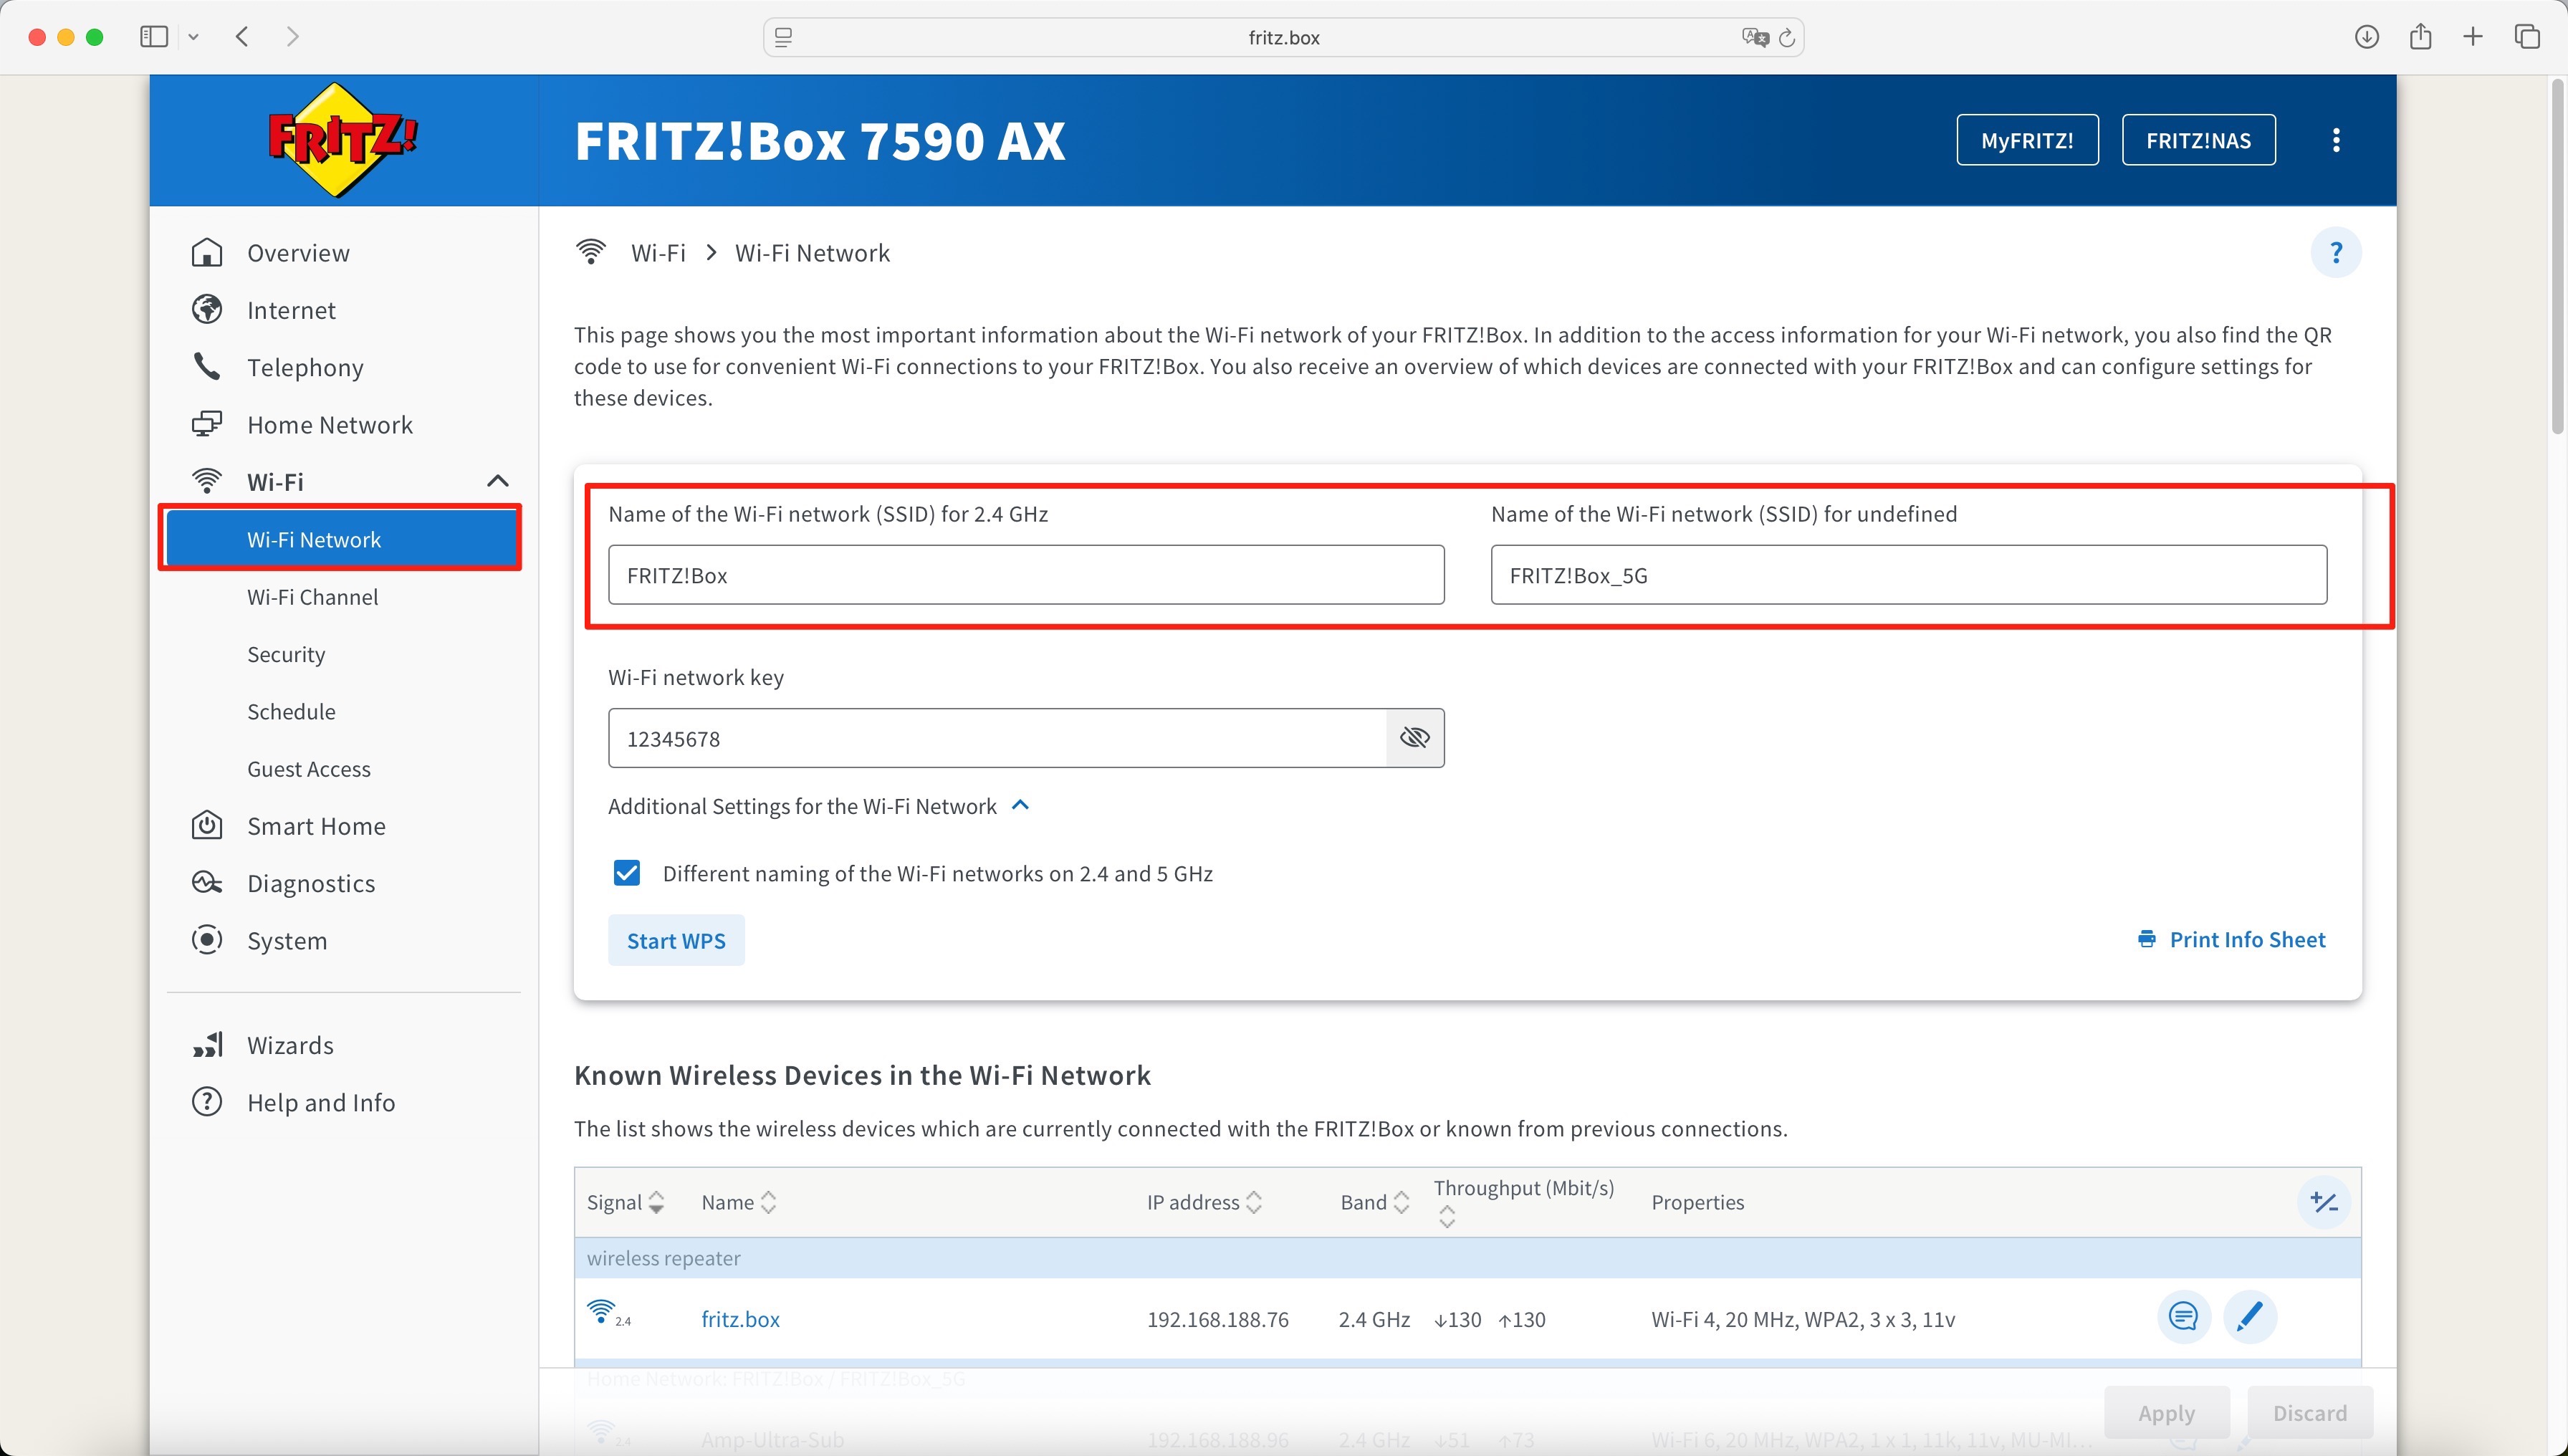The width and height of the screenshot is (2568, 1456).
Task: Collapse the Wi-Fi sidebar section chevron
Action: pos(498,481)
